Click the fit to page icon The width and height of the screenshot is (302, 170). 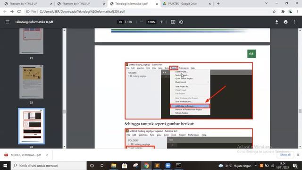pos(173,22)
